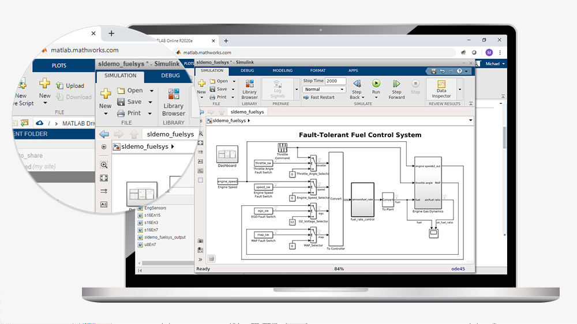
Task: Click the Print button in the laptop toolstrip
Action: (218, 97)
